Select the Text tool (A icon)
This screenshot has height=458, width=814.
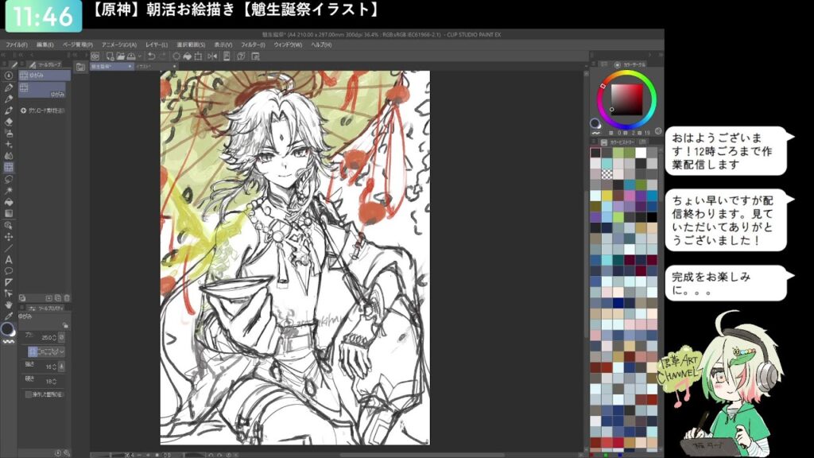[9, 259]
